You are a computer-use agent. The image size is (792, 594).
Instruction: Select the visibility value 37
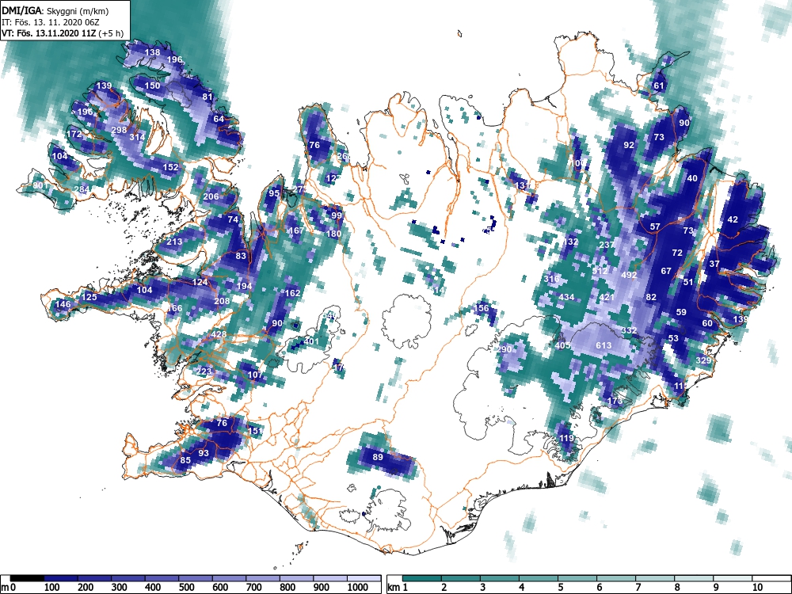point(714,265)
